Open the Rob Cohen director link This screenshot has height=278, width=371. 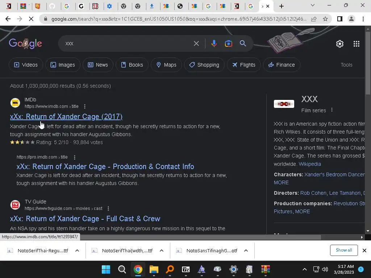313,193
